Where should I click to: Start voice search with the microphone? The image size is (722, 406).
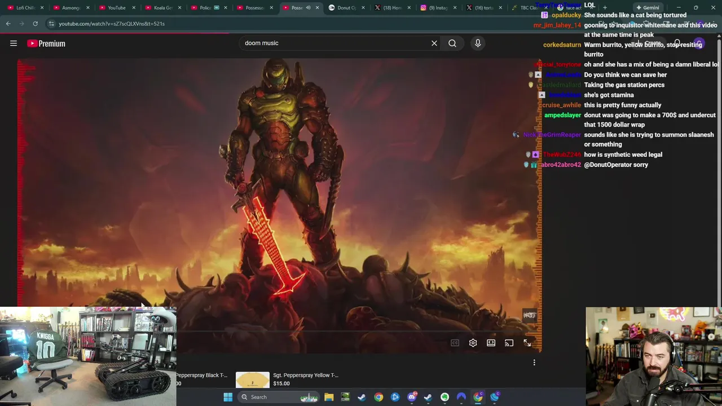[x=478, y=43]
